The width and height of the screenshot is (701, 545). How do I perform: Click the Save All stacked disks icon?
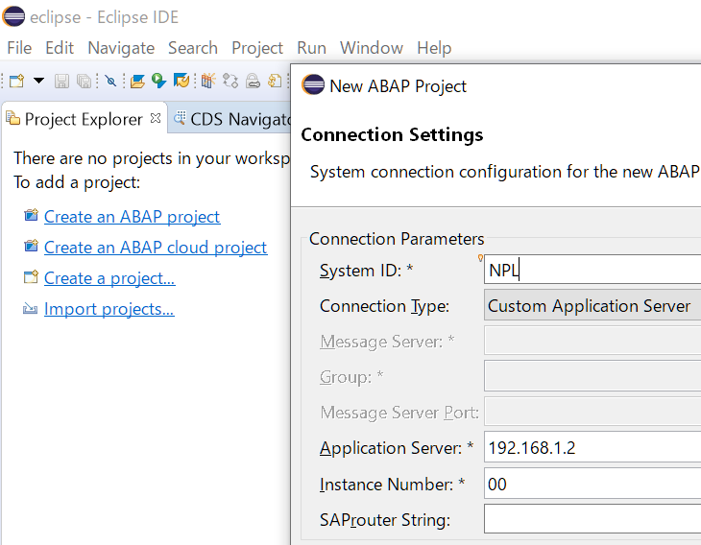[x=84, y=81]
